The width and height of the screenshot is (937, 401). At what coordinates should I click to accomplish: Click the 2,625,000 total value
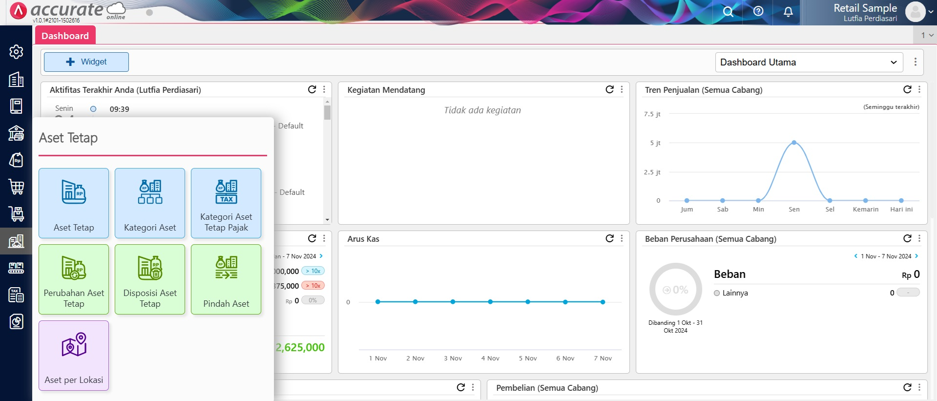click(x=300, y=347)
